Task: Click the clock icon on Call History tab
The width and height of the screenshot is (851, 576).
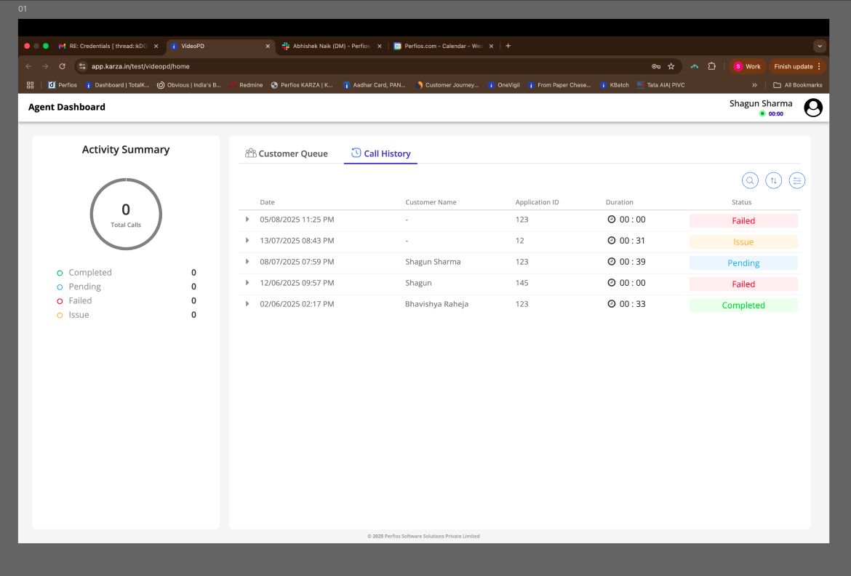Action: tap(356, 153)
